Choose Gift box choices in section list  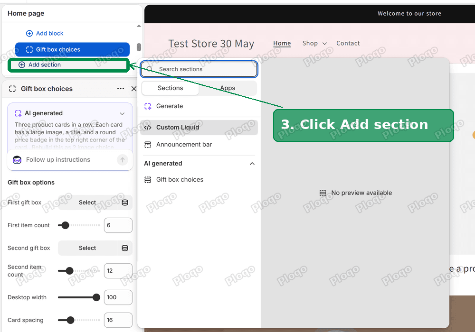(x=199, y=180)
